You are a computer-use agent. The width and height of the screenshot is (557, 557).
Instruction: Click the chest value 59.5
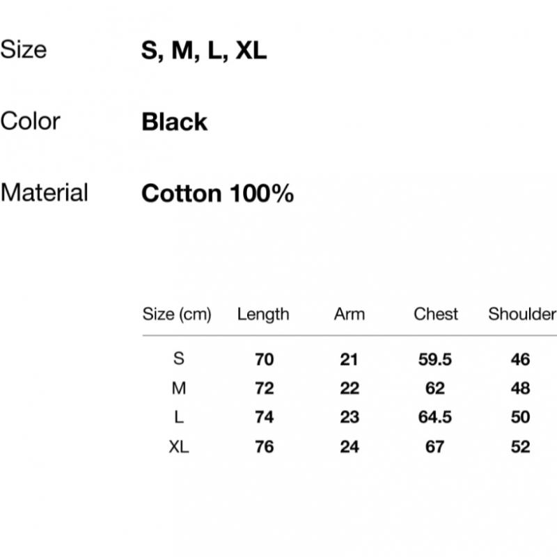coord(435,359)
